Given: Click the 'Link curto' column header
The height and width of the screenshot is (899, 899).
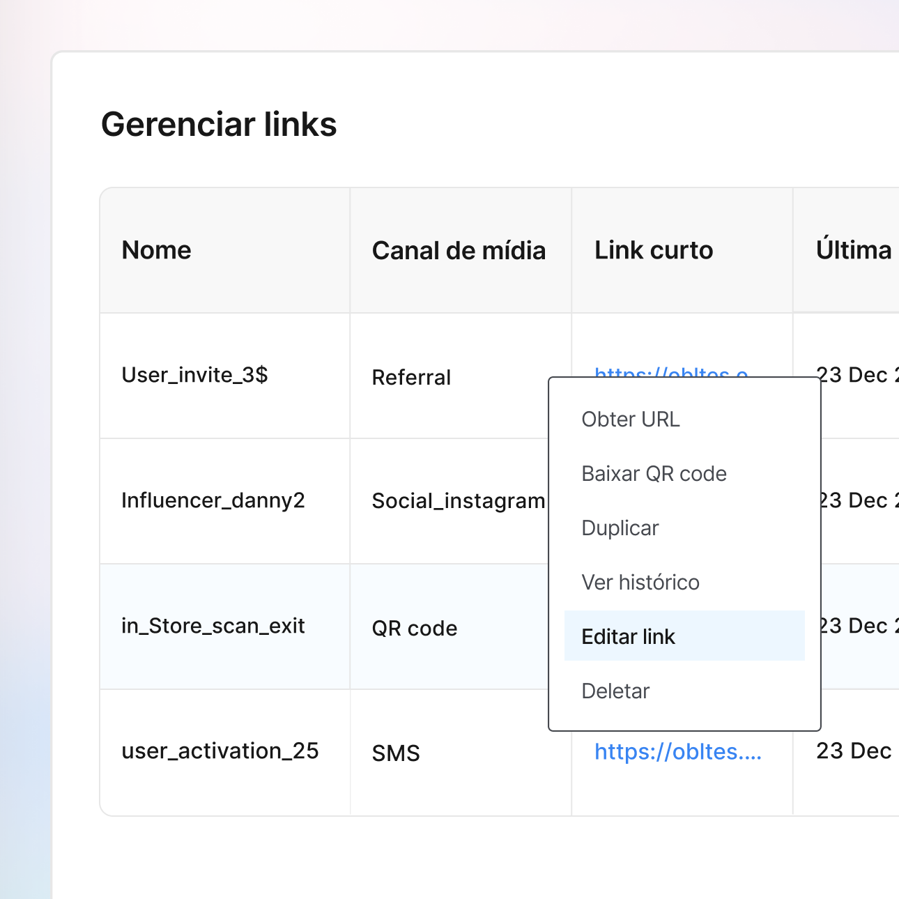Looking at the screenshot, I should [653, 250].
